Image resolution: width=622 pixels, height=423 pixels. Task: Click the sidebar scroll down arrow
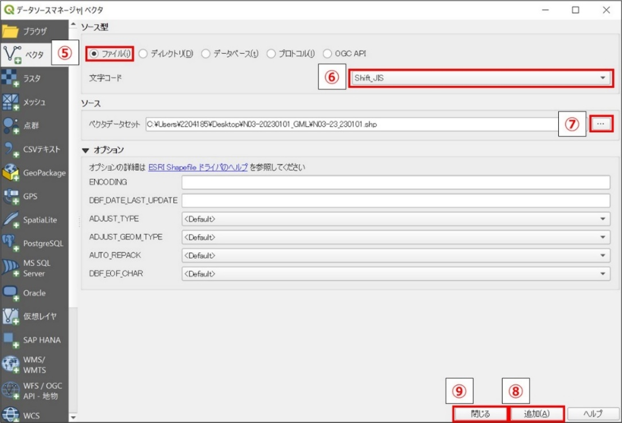pyautogui.click(x=73, y=417)
